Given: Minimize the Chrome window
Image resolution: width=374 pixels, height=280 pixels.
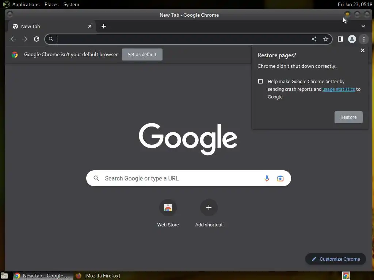Looking at the screenshot, I should pyautogui.click(x=347, y=15).
